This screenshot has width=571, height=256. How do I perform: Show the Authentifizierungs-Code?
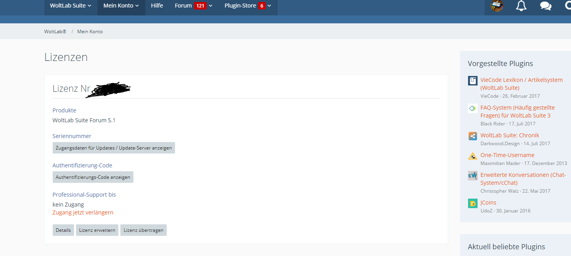pos(93,177)
